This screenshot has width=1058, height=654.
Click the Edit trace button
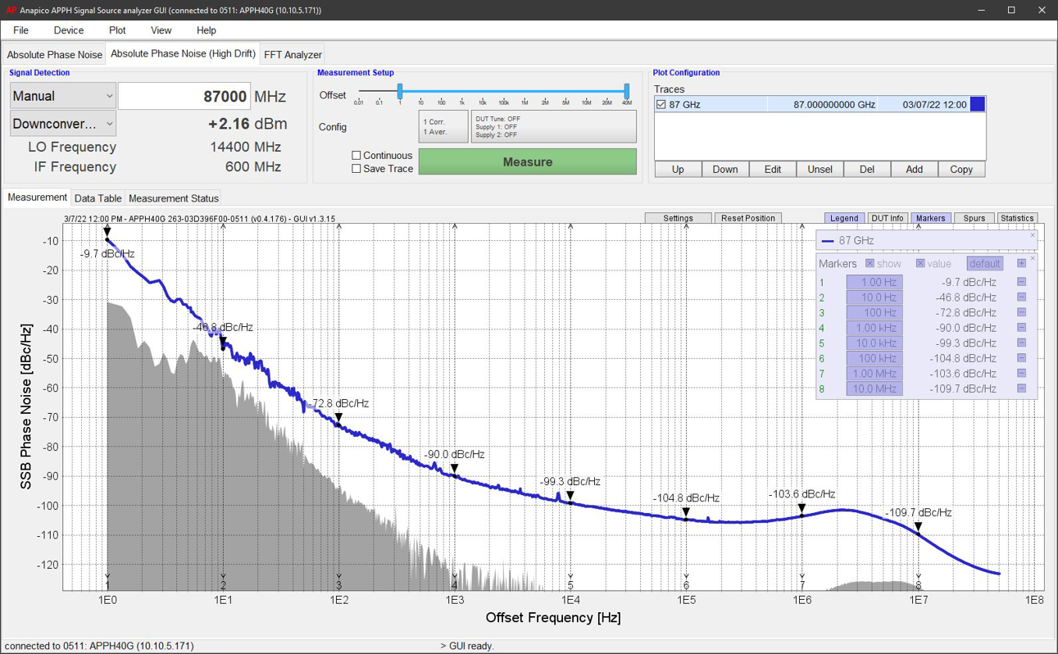[x=773, y=169]
